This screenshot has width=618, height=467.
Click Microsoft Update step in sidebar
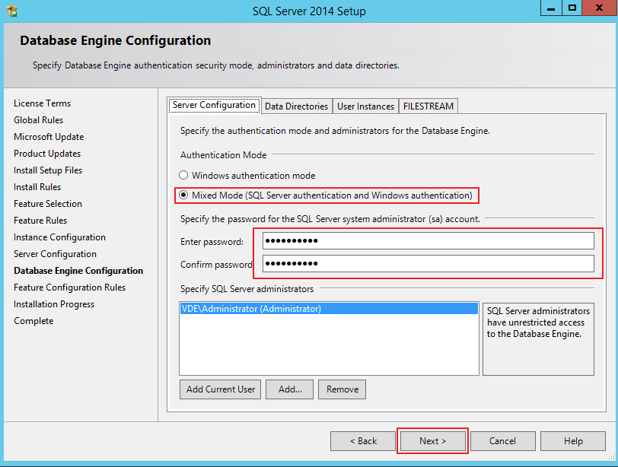tap(49, 137)
